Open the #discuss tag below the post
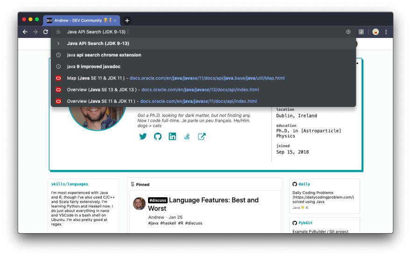This screenshot has width=411, height=257. click(194, 223)
